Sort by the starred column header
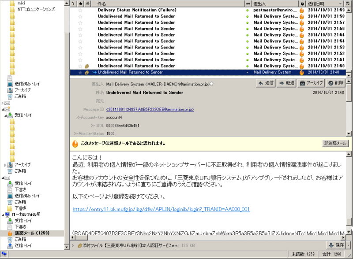Image resolution: width=353 pixels, height=259 pixels. pyautogui.click(x=80, y=4)
